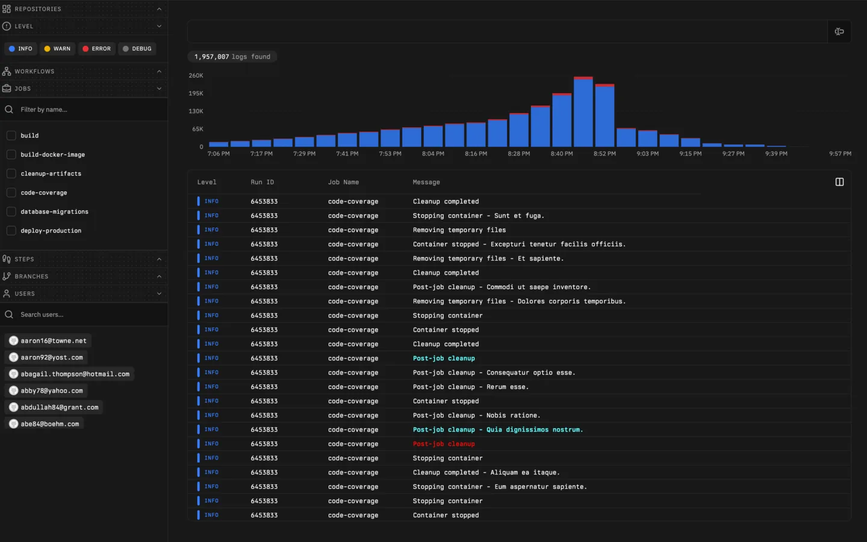The image size is (867, 542).
Task: Click the magnifier icon in job filter
Action: click(x=9, y=110)
